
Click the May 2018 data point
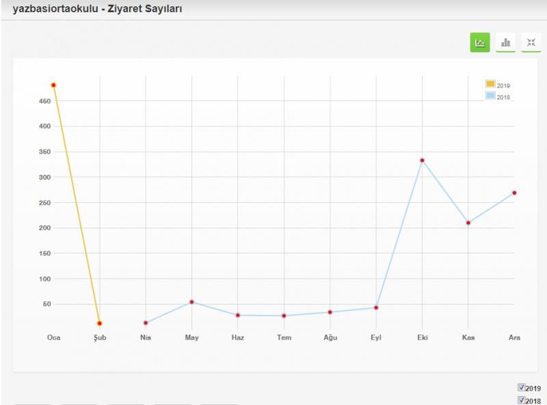coord(192,302)
